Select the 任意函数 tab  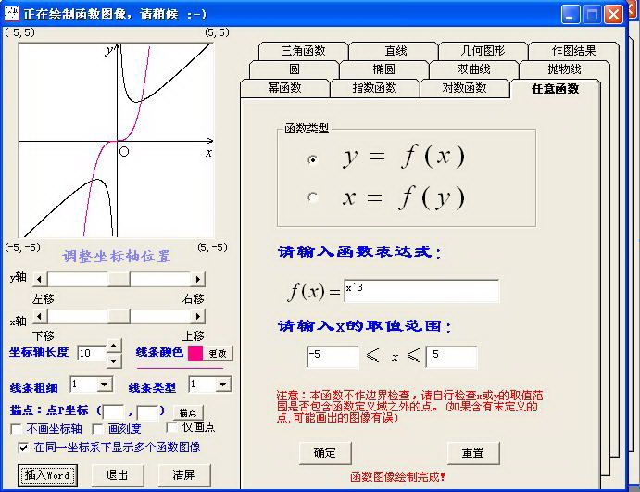555,88
